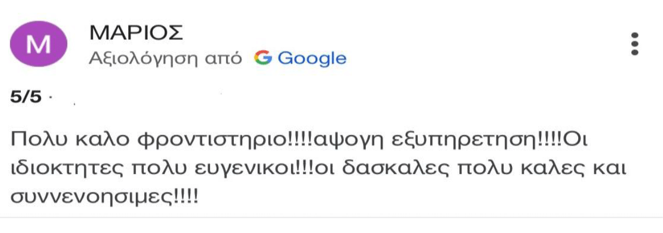Open the three-dot options menu
The image size is (663, 233).
click(634, 44)
